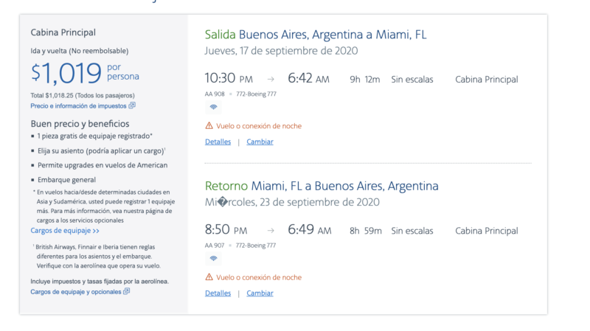Open the Precio e información de impuestos link
Image resolution: width=590 pixels, height=331 pixels.
pos(77,106)
